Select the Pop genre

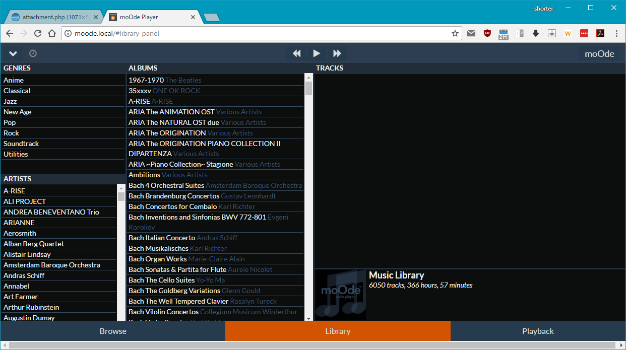(62, 122)
